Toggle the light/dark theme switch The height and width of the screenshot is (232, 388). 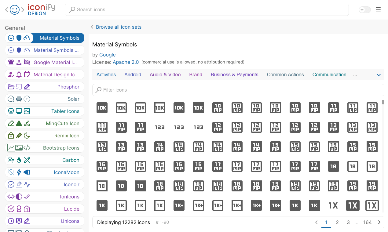click(365, 10)
